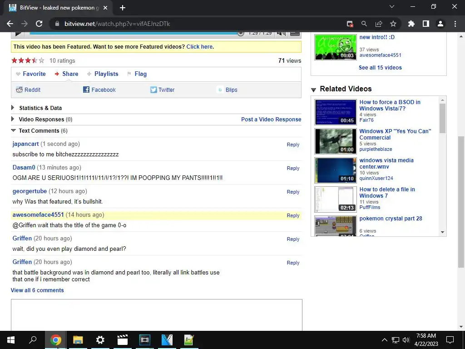Screen dimensions: 465x349
Task: Open 'How to delete a file in Windows 7'
Action: 387,192
